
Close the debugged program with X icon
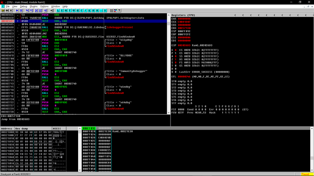11,11
